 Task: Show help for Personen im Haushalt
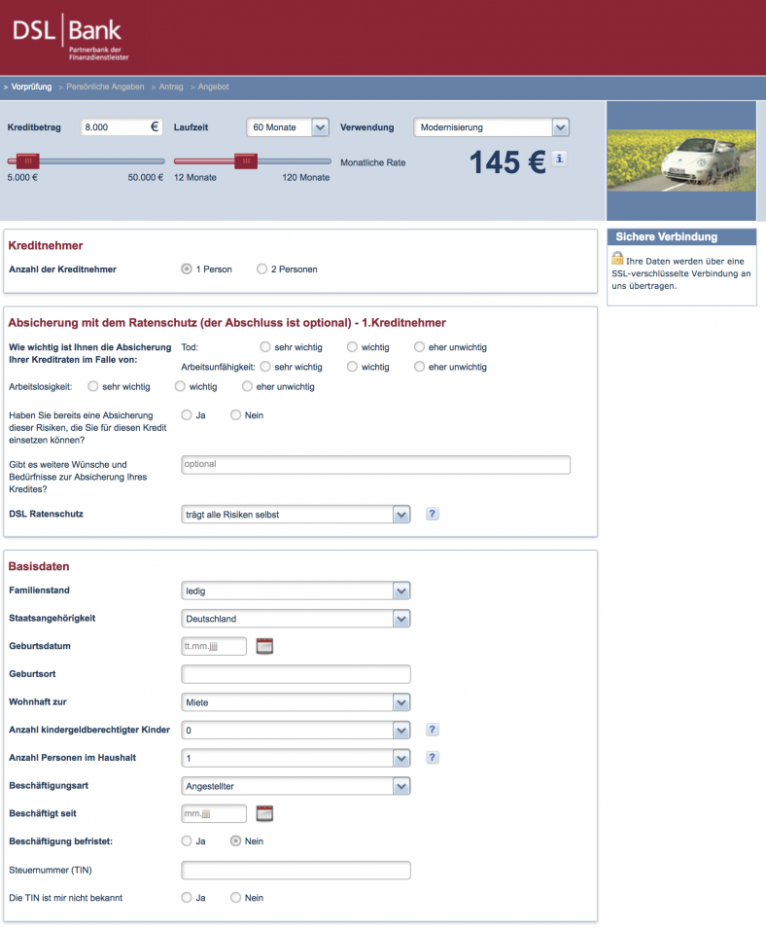[x=432, y=758]
